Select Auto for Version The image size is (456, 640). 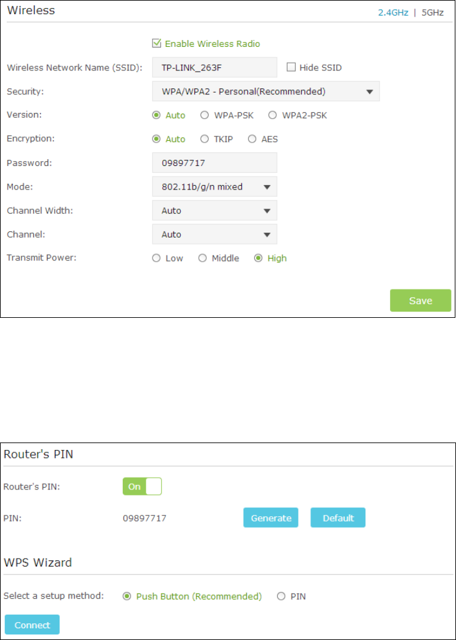click(156, 115)
